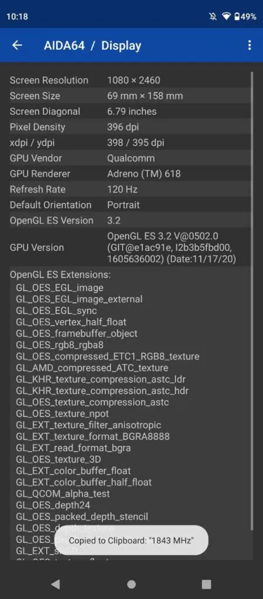Tap the clock time in status bar
This screenshot has width=263, height=599.
click(17, 17)
